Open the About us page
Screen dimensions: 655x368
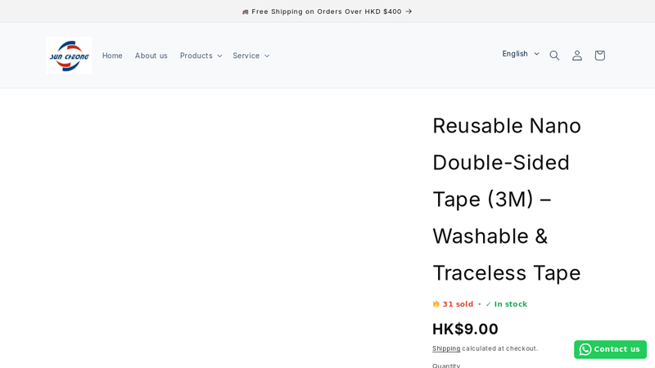click(x=151, y=56)
